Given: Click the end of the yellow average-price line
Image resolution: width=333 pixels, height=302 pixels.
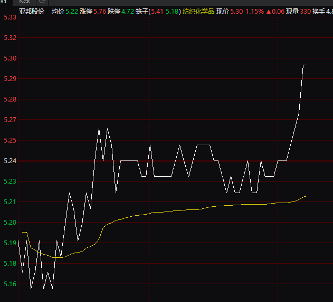Looking at the screenshot, I should (307, 196).
